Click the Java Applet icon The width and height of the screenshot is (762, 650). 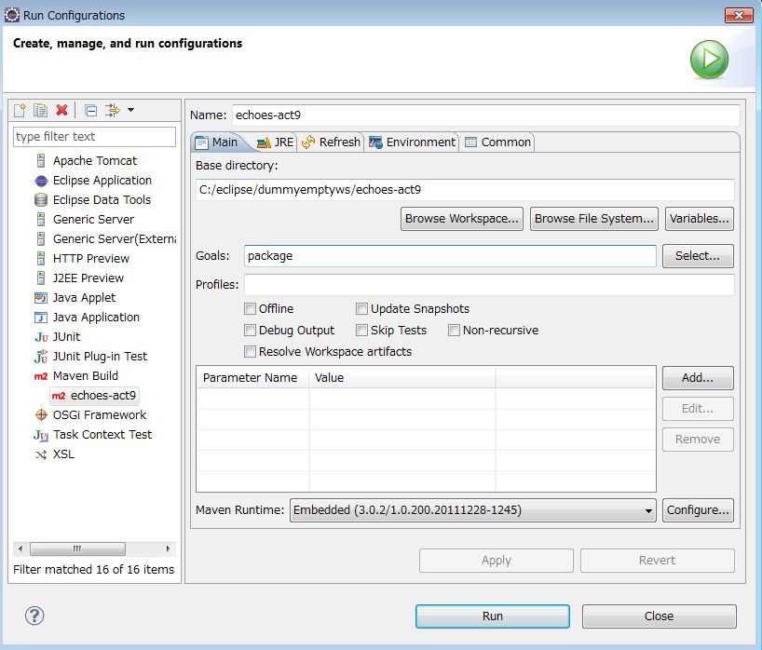pos(41,298)
